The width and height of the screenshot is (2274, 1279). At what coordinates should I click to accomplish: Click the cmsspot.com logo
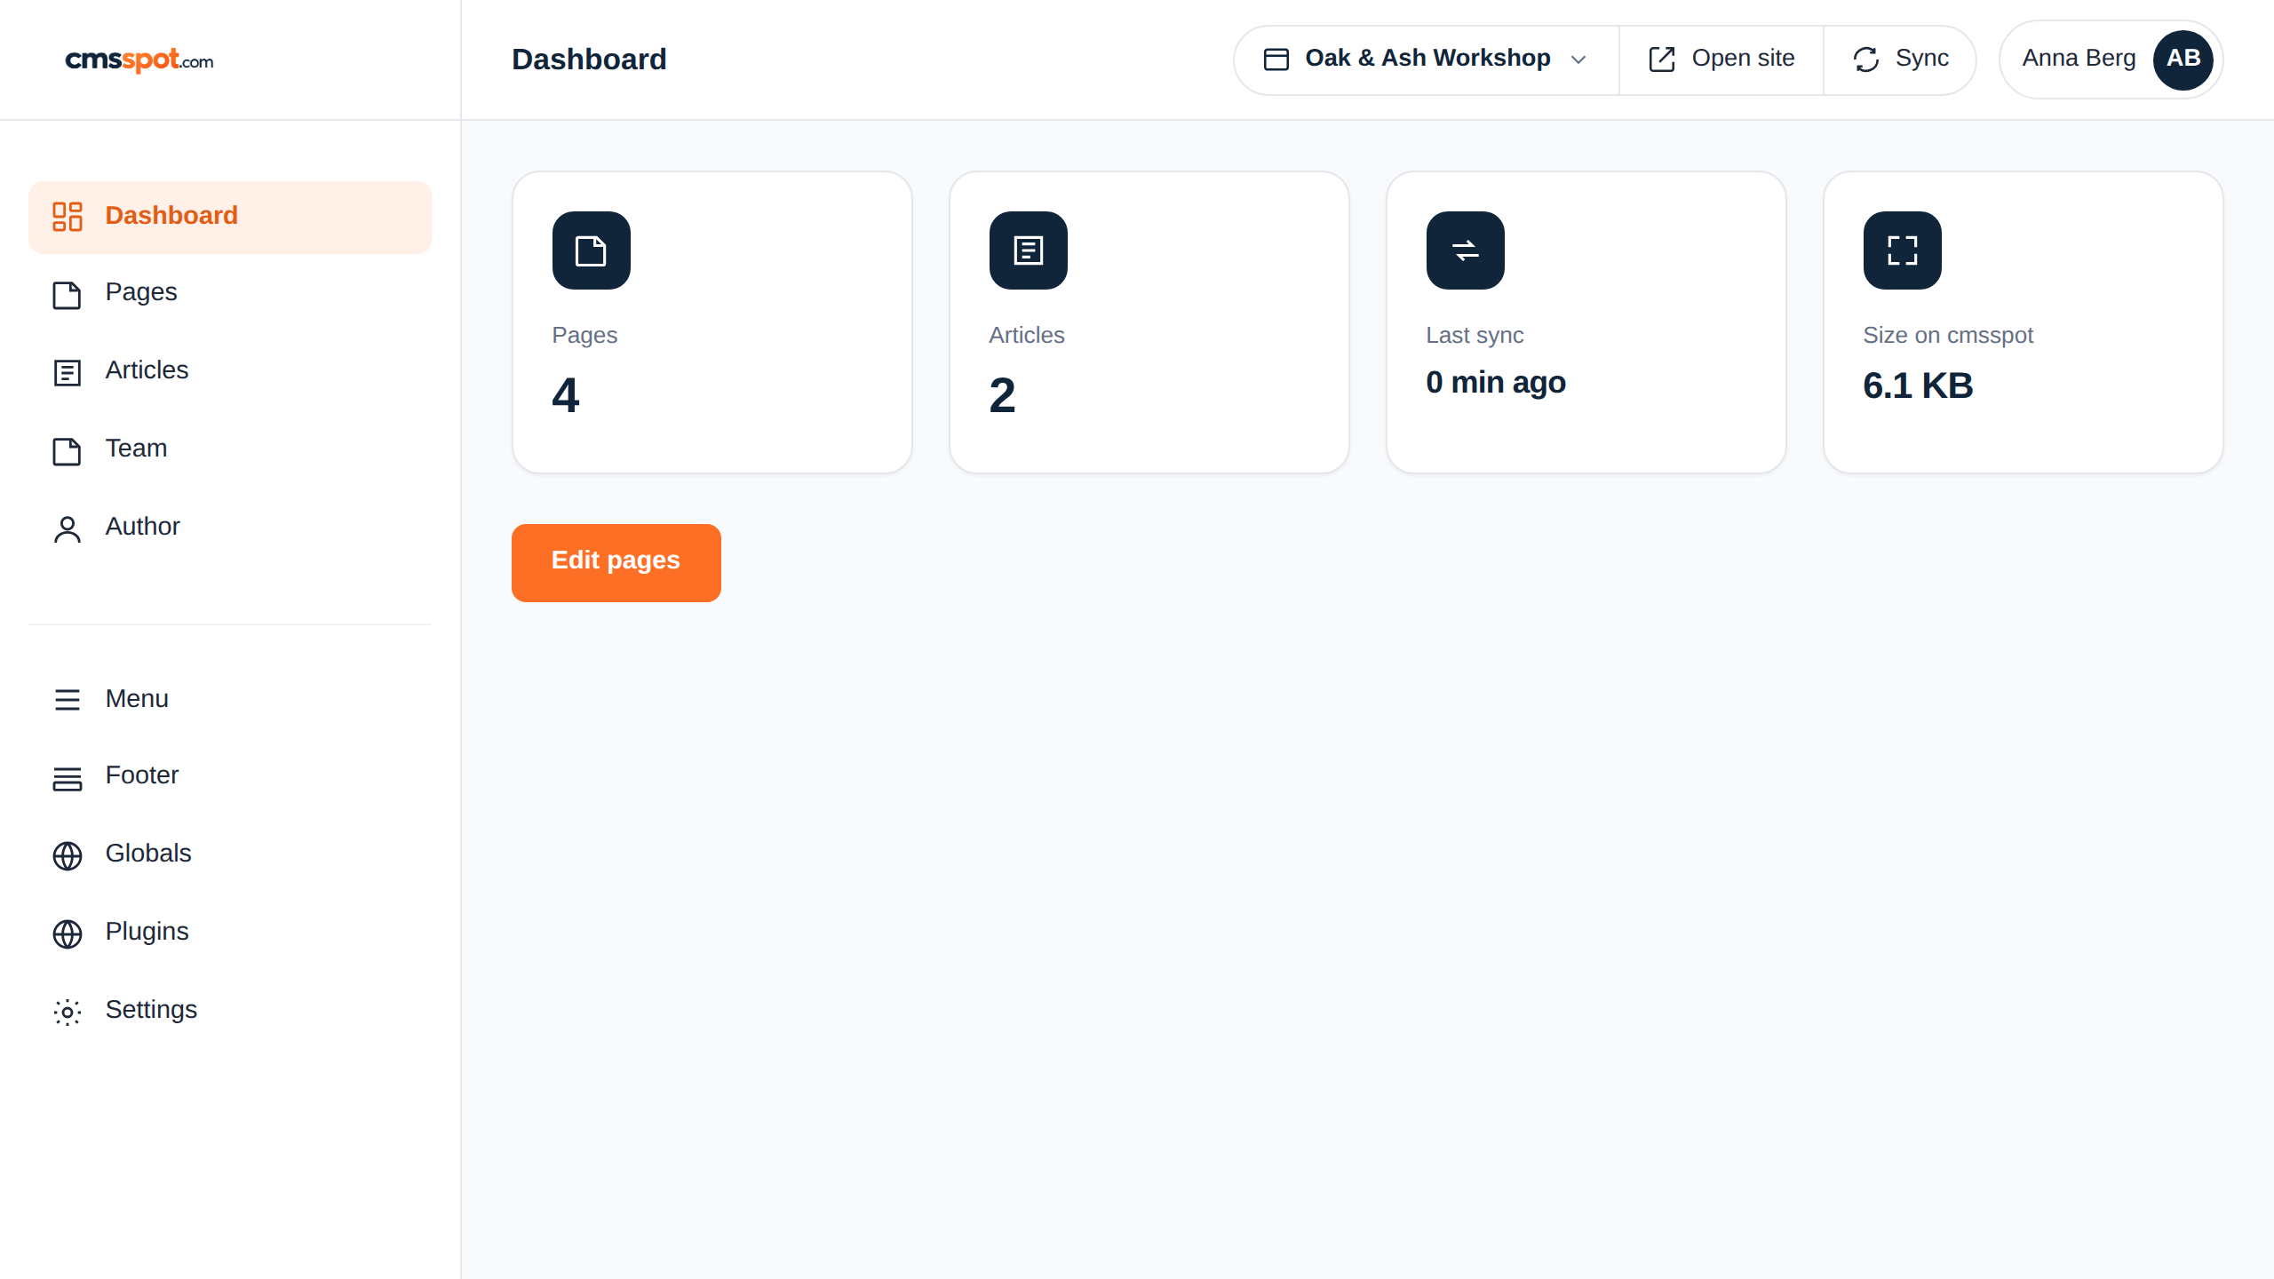point(139,60)
